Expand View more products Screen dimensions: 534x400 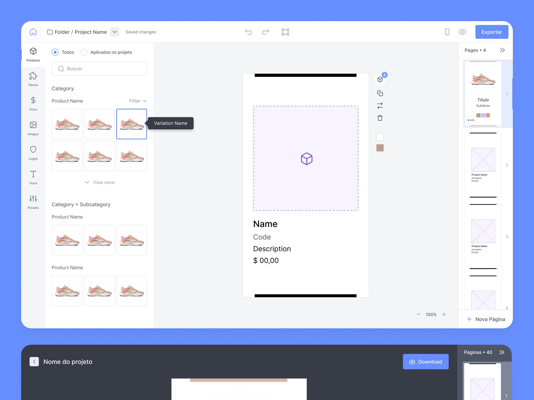(100, 182)
